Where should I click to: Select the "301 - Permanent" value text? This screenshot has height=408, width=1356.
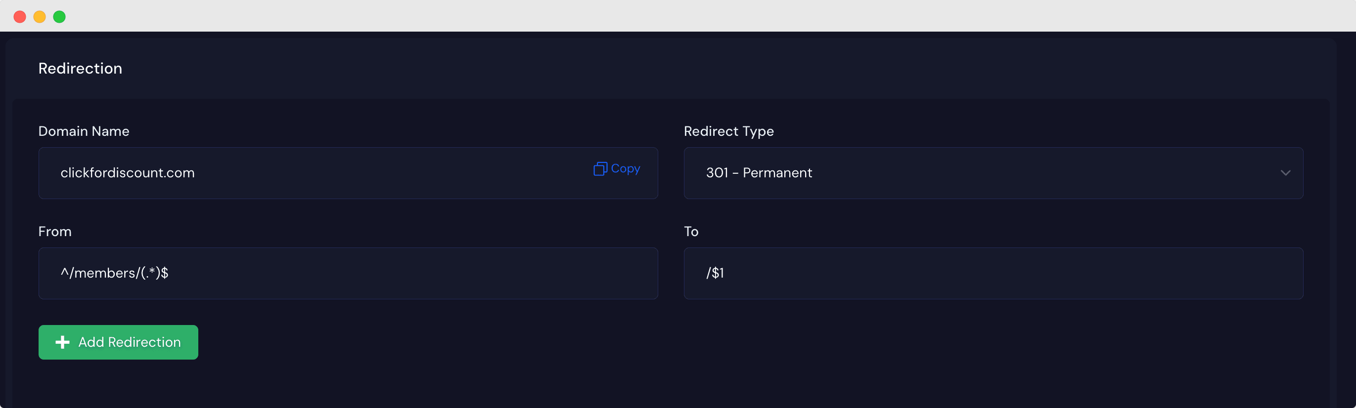pyautogui.click(x=759, y=173)
